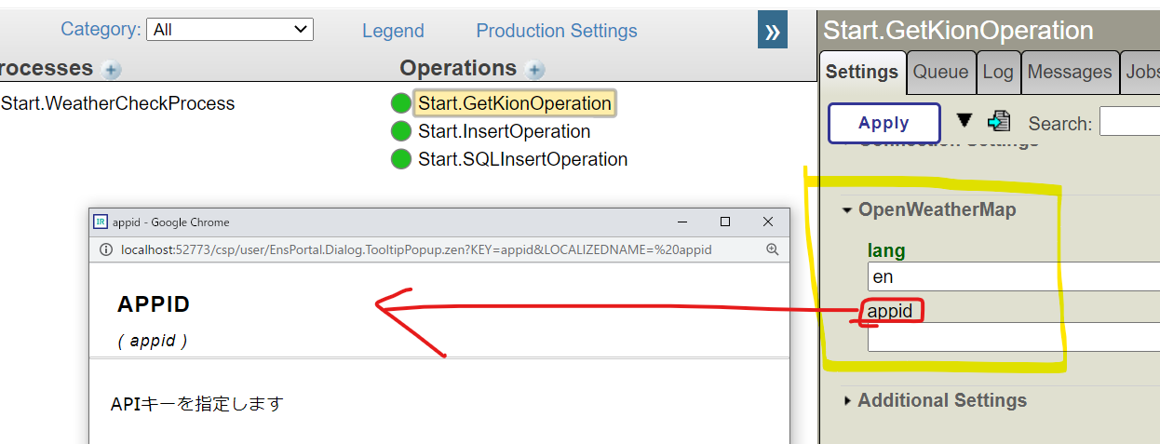This screenshot has height=444, width=1160.
Task: Collapse the settings panel with double-arrow button
Action: point(772,31)
